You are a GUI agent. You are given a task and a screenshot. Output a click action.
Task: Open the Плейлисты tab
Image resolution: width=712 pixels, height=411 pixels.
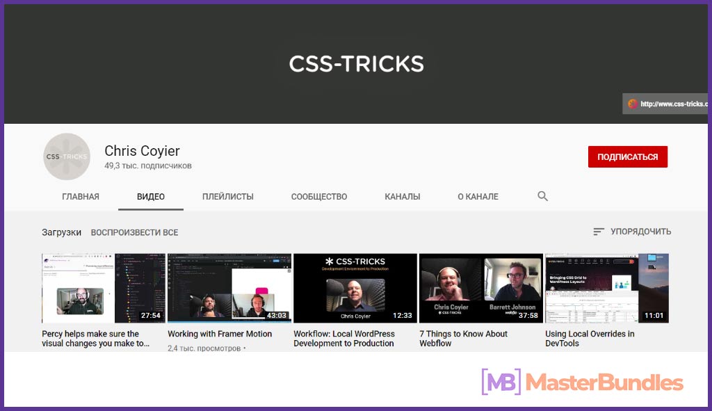coord(228,197)
